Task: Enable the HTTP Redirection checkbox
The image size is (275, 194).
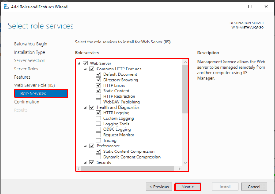Action: coord(99,96)
